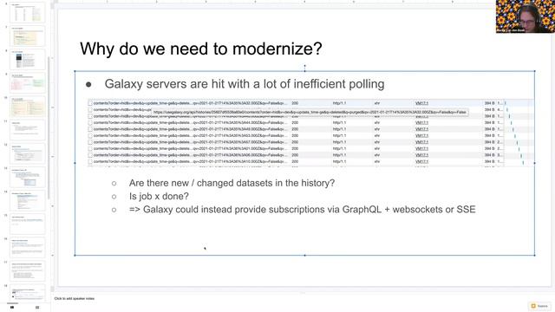Click the 'Is job x done?' bullet
555x312 pixels.
pos(159,197)
